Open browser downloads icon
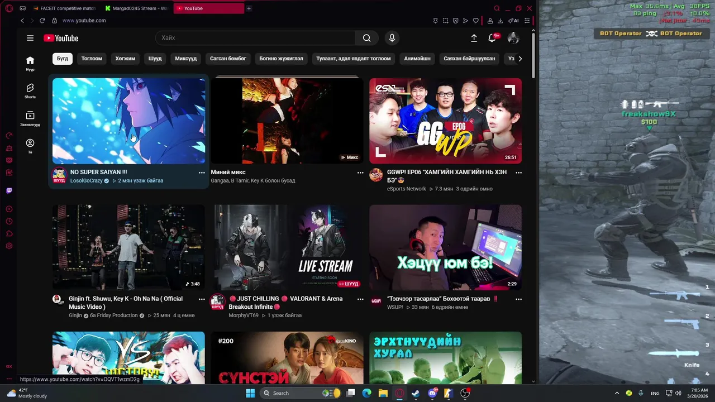The height and width of the screenshot is (402, 715). 500,21
